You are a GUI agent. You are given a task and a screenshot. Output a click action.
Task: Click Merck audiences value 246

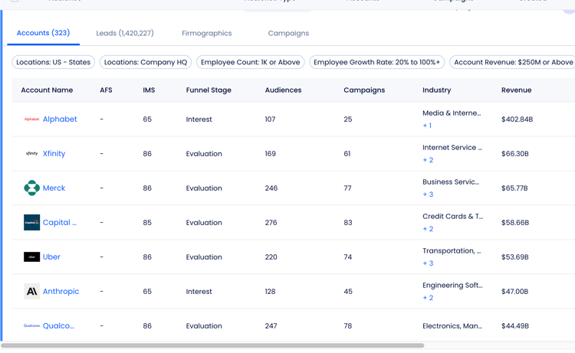pos(271,188)
